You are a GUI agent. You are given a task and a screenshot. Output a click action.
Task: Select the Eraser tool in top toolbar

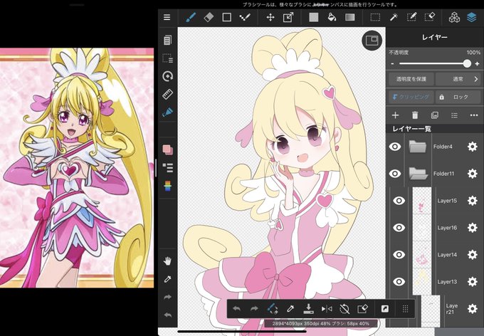pyautogui.click(x=209, y=17)
